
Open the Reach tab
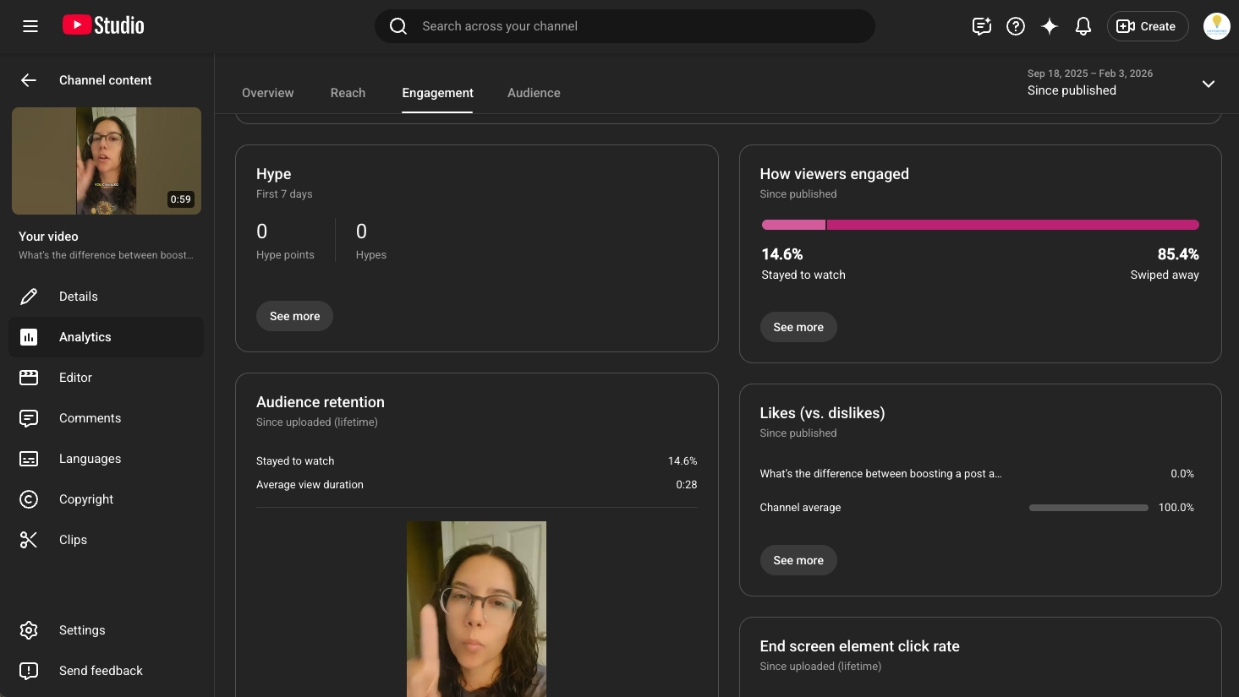348,93
